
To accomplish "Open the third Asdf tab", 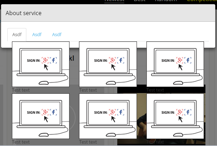I will (57, 35).
